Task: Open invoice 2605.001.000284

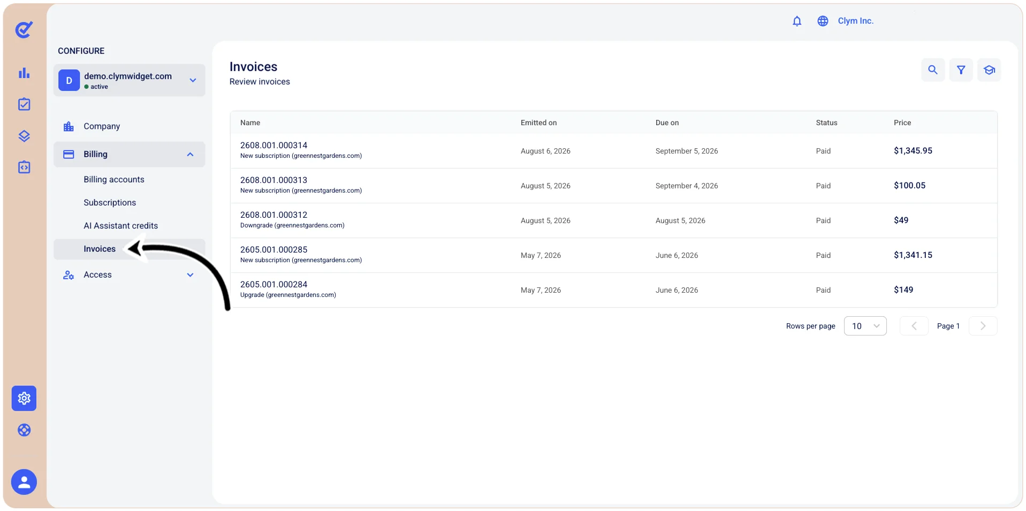Action: coord(273,284)
